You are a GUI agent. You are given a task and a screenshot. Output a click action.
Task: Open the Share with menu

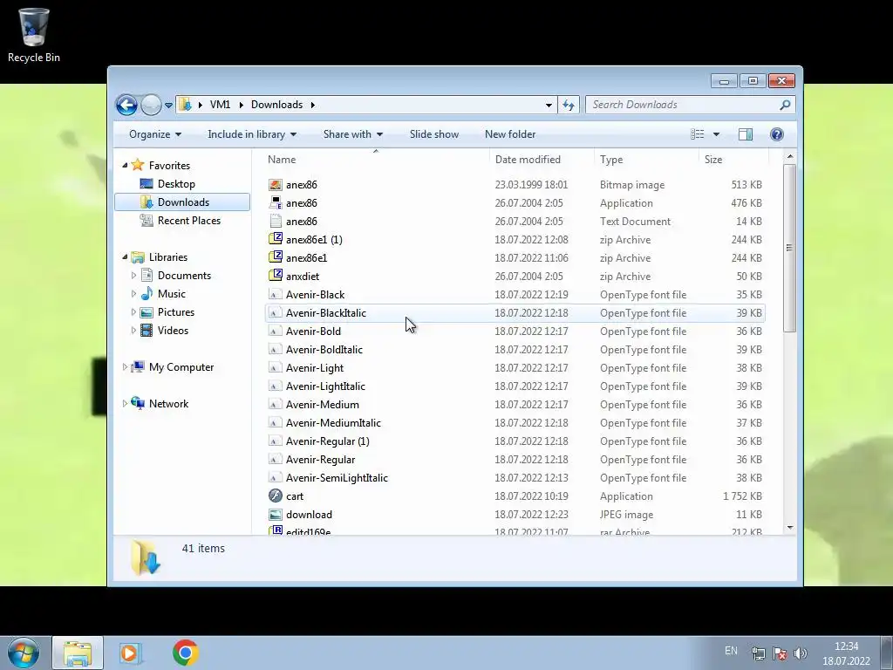352,134
